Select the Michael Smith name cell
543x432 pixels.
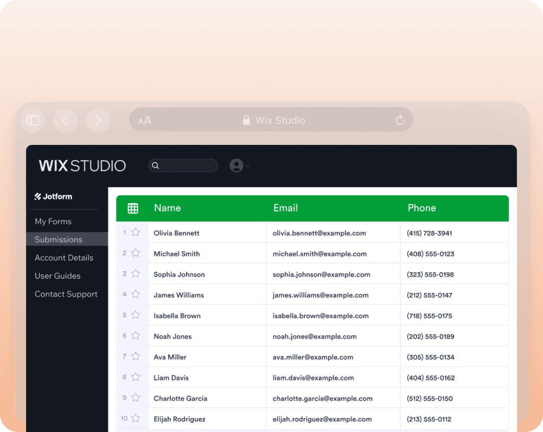click(207, 253)
